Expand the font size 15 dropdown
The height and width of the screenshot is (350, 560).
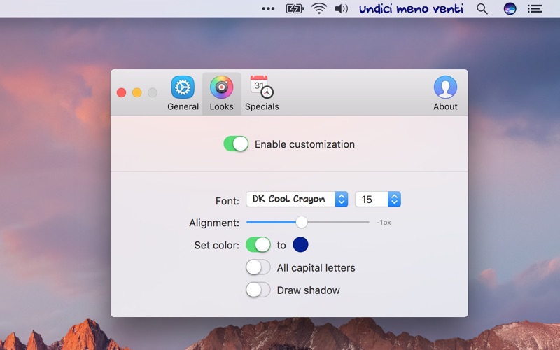(377, 199)
